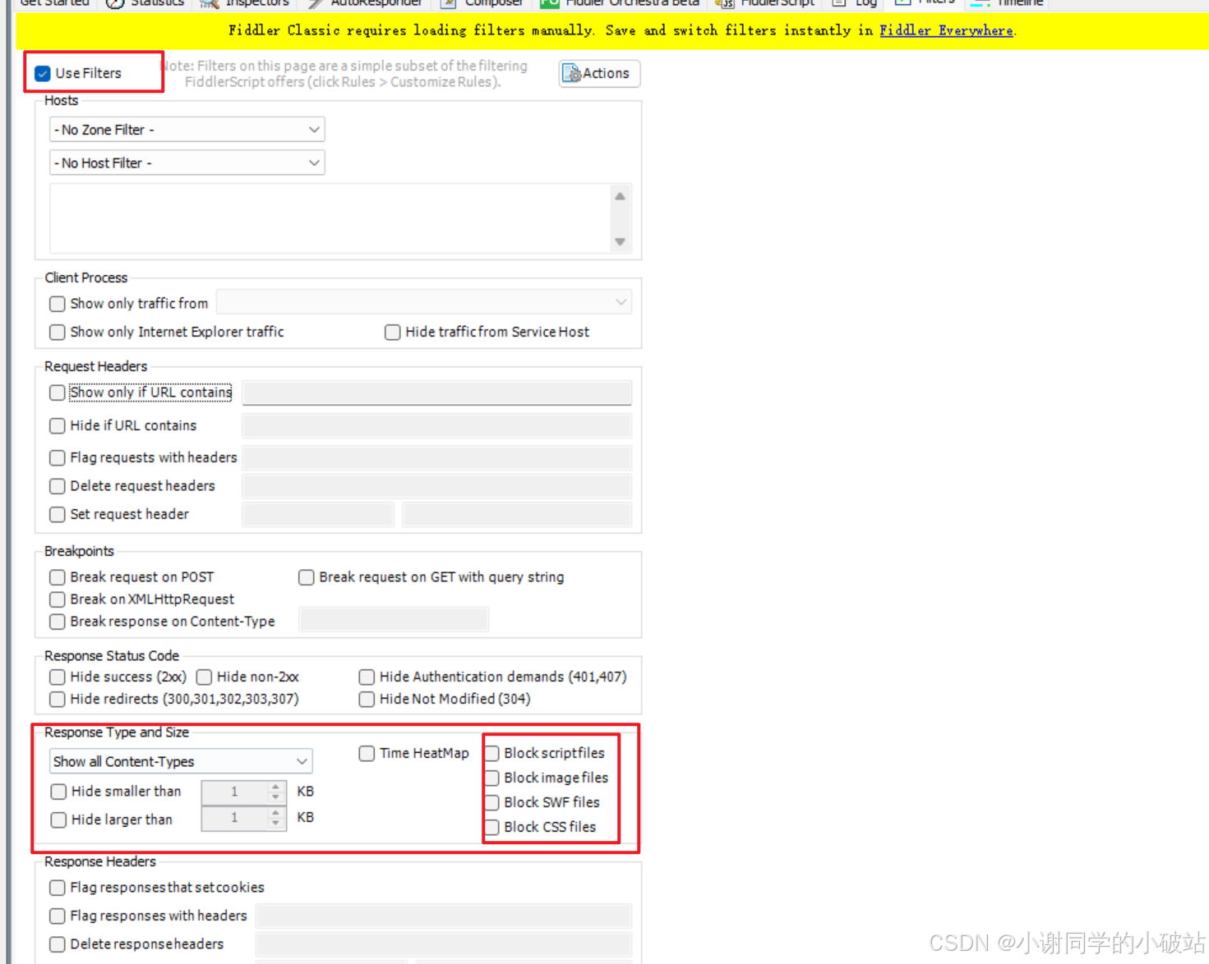Enable Flag requests with headers

coord(57,457)
